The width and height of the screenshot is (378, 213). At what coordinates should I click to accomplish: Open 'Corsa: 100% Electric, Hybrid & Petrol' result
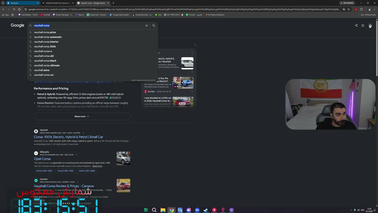pyautogui.click(x=69, y=137)
